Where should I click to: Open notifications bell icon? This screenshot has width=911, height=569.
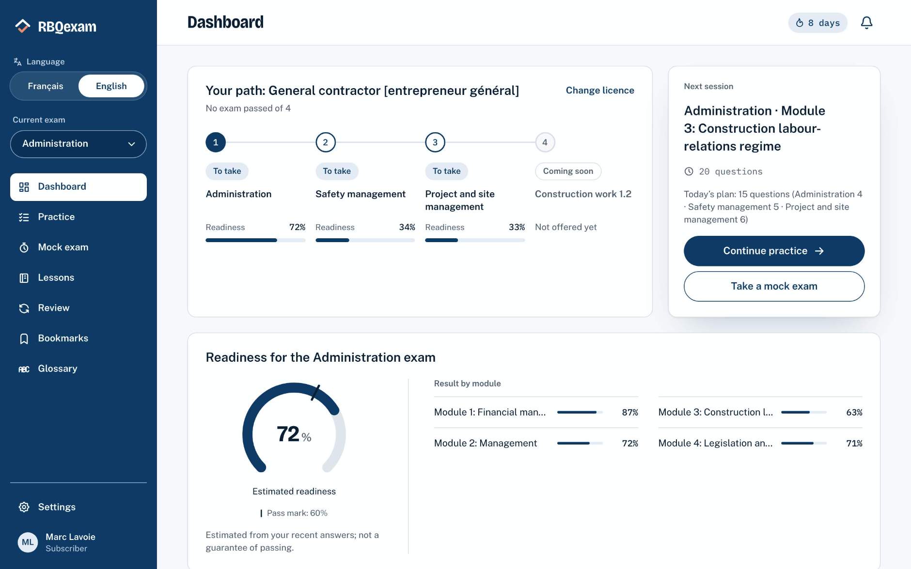click(x=866, y=23)
